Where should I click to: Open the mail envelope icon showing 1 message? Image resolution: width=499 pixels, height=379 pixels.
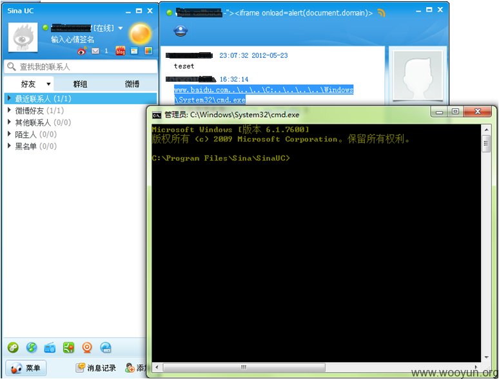[95, 51]
